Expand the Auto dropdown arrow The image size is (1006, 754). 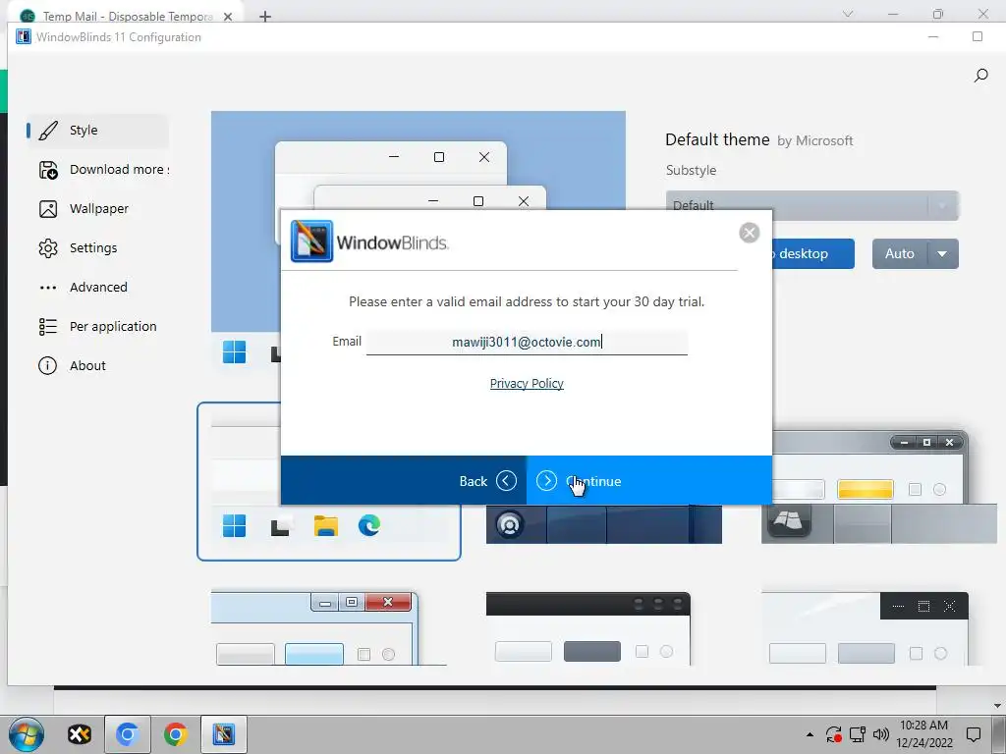942,254
